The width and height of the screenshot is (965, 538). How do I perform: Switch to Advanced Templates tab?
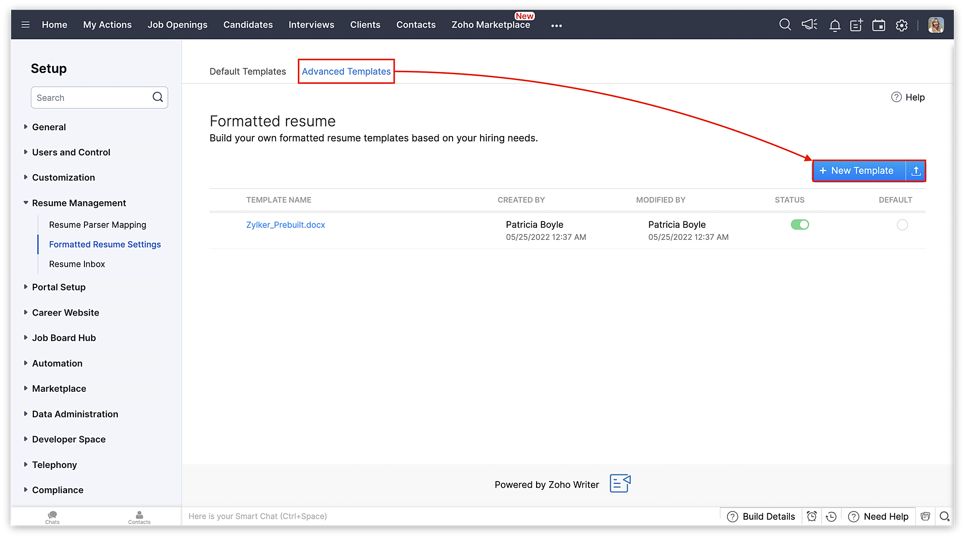(346, 71)
